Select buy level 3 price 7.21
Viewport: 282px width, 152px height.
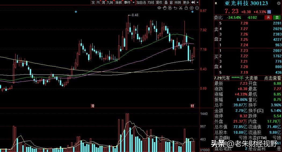244,61
